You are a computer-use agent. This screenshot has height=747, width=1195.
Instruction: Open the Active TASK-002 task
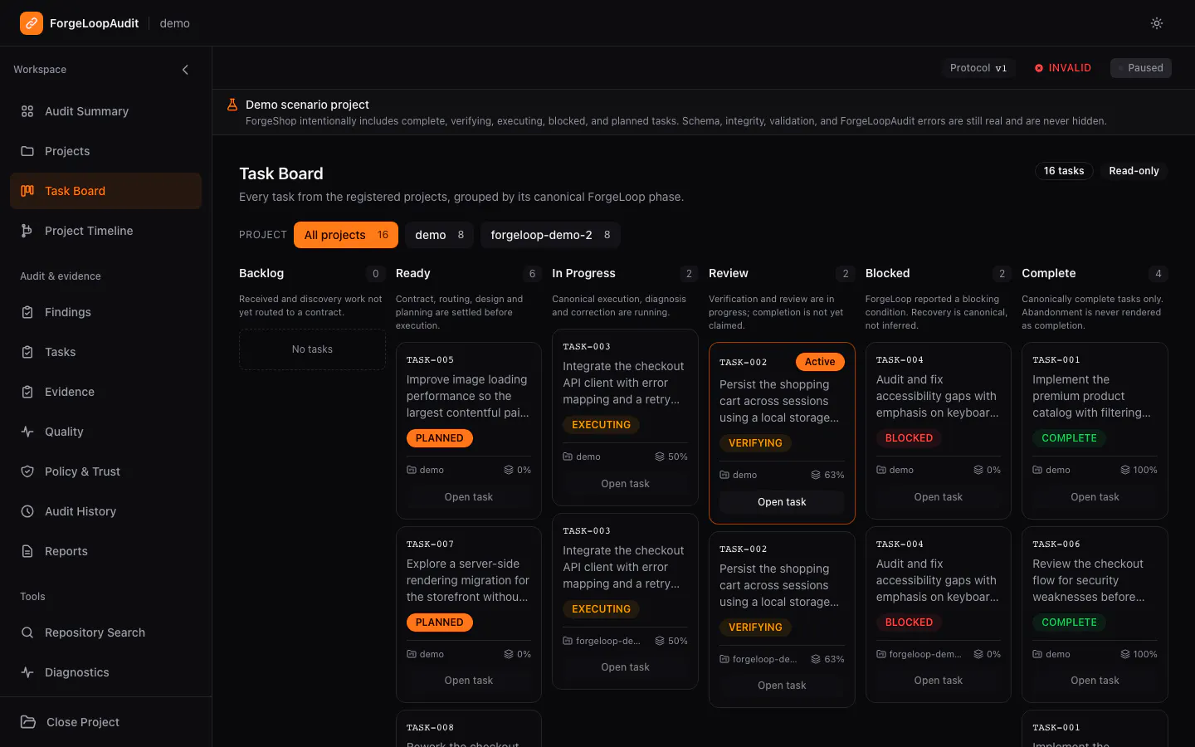point(782,502)
